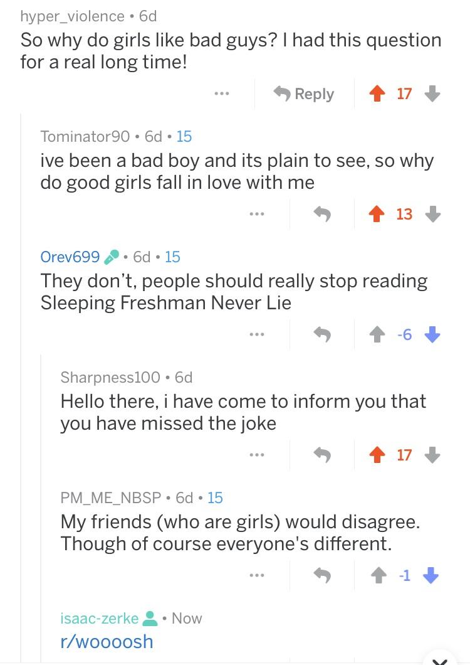The height and width of the screenshot is (665, 470).
Task: Reply to Orev699's comment via arrow icon
Action: tap(322, 335)
